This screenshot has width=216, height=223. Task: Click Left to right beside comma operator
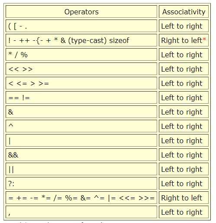point(182,213)
